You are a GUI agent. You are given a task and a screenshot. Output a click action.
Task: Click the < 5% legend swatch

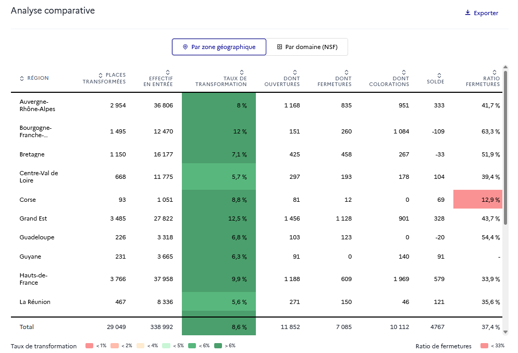click(166, 346)
